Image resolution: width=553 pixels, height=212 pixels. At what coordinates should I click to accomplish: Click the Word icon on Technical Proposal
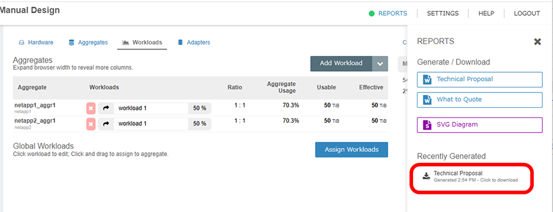[x=427, y=79]
